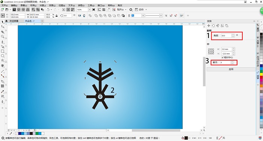Open the outline style line dropdown

pos(161,16)
